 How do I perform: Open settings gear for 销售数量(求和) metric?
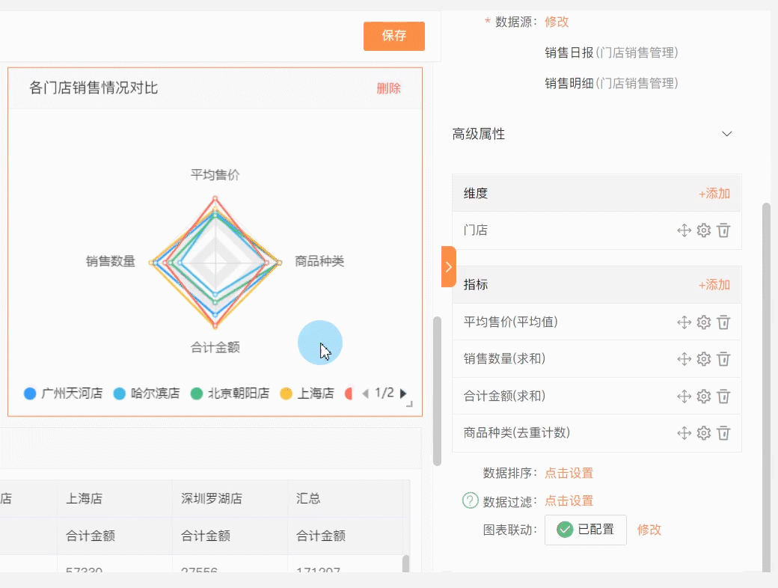coord(704,359)
